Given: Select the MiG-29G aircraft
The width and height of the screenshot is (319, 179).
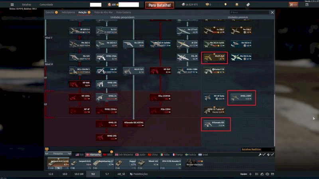Looking at the screenshot, I should click(106, 137).
